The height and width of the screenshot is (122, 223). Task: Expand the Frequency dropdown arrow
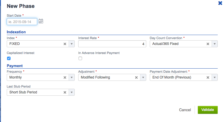pyautogui.click(x=72, y=77)
